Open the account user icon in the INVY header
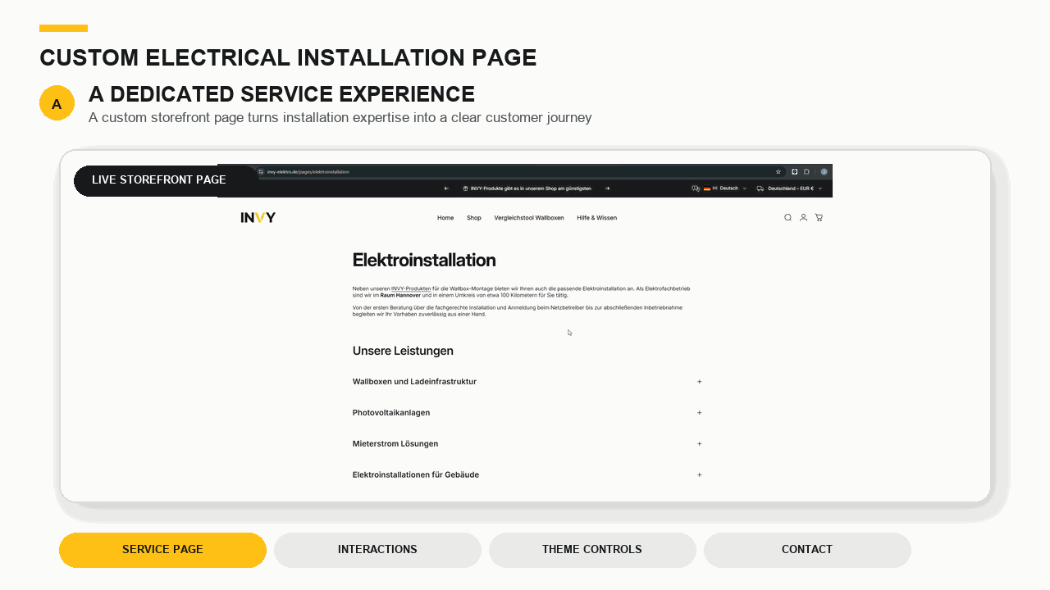Viewport: 1050px width, 590px height. tap(803, 218)
